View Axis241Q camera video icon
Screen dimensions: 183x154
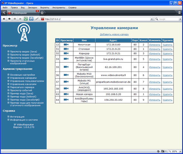pos(66,88)
